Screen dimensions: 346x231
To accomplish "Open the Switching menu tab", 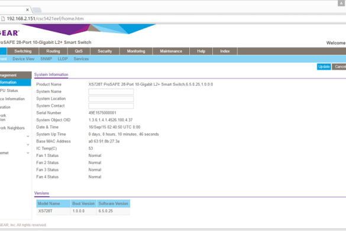I will click(23, 51).
